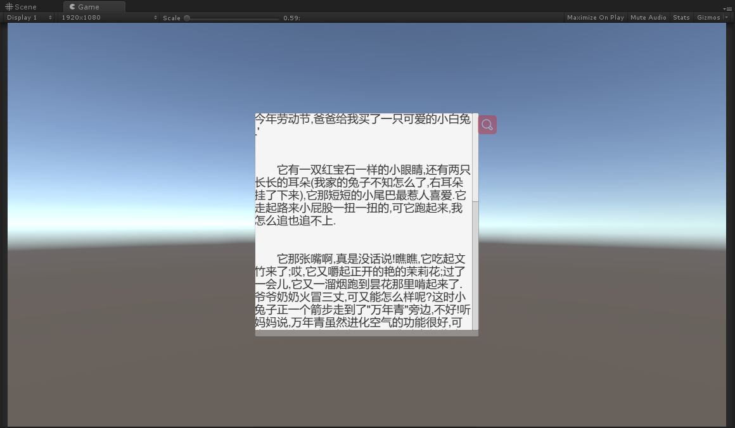Open the Display 1 dropdown
Image resolution: width=735 pixels, height=428 pixels.
click(x=29, y=17)
